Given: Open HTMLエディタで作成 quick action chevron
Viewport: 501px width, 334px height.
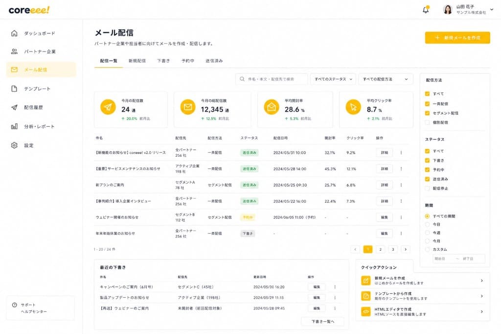Looking at the screenshot, I should tap(482, 311).
